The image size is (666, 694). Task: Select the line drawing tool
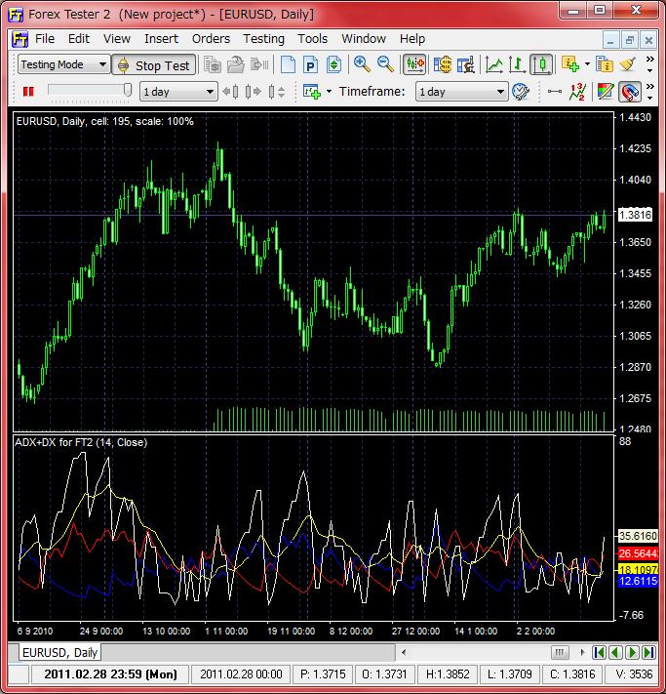[x=554, y=92]
